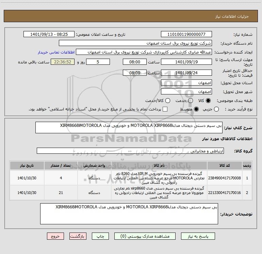
Task: Click the واحد شمارش column header
Action: point(94,165)
